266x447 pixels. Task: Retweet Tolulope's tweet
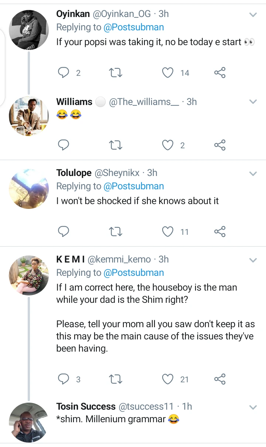116,232
